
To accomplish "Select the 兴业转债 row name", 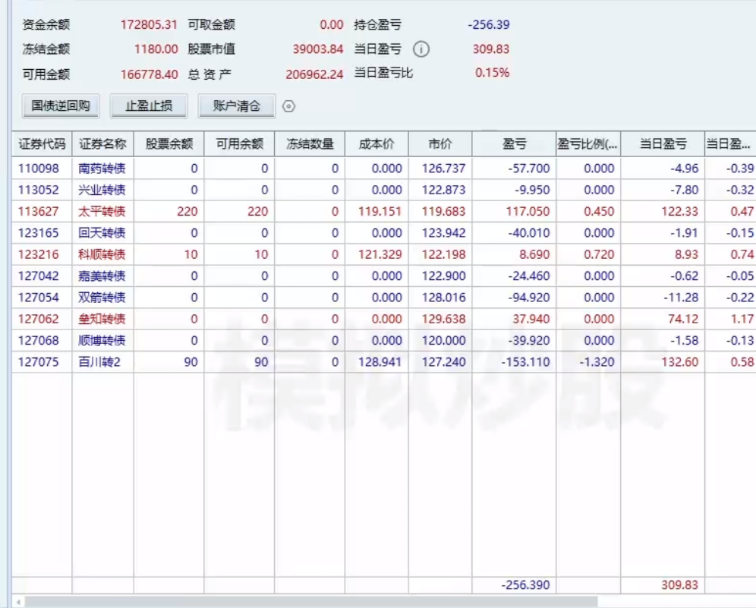I will [x=102, y=190].
